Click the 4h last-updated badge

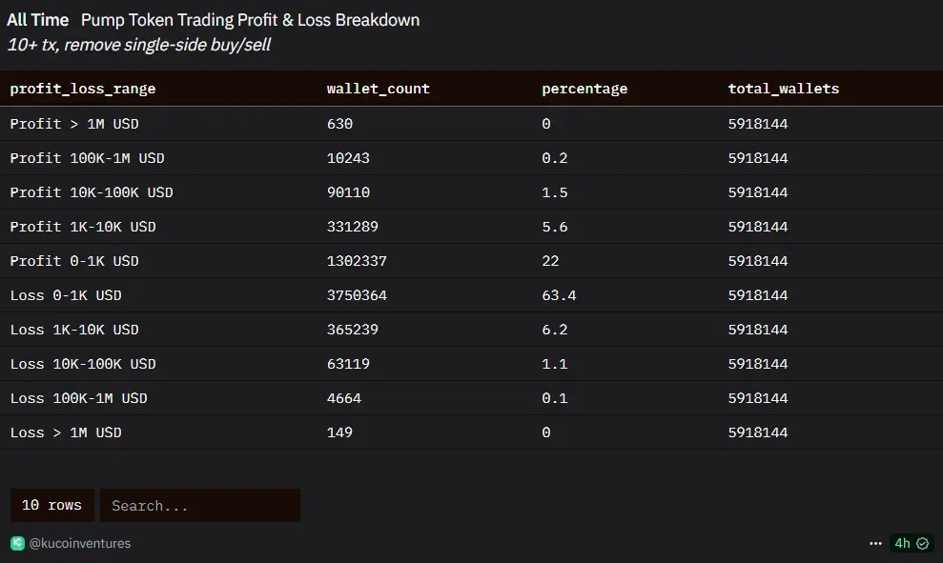click(x=912, y=543)
